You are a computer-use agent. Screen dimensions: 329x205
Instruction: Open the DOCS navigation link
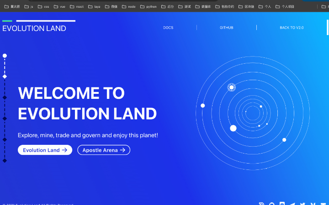pos(168,28)
